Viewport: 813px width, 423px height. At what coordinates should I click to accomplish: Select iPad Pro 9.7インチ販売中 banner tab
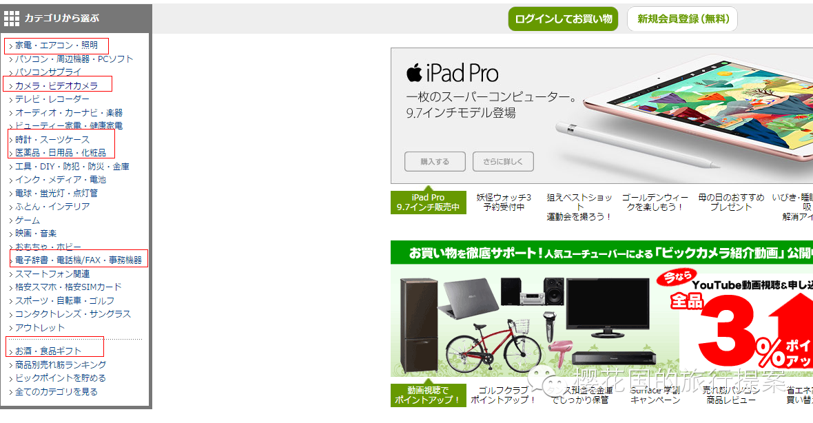(429, 202)
